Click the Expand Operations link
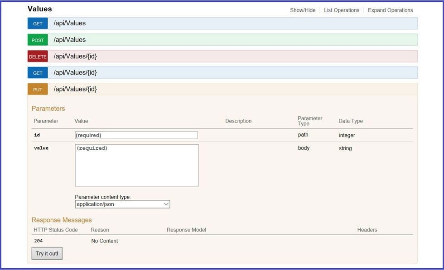 [x=390, y=10]
